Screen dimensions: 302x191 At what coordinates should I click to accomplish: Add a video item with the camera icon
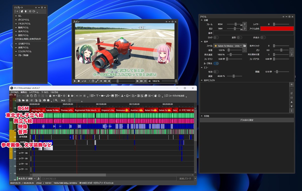102,96
